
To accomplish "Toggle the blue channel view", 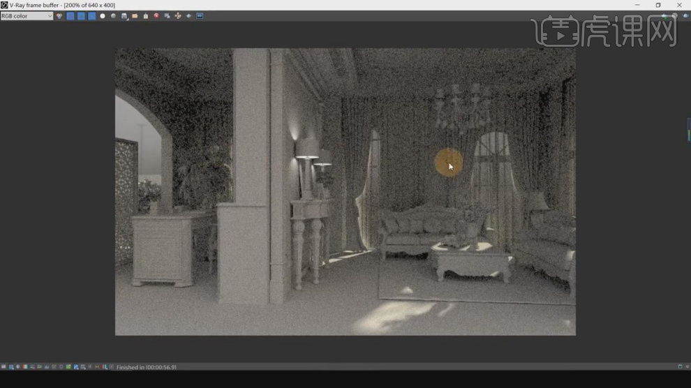I will coord(91,16).
